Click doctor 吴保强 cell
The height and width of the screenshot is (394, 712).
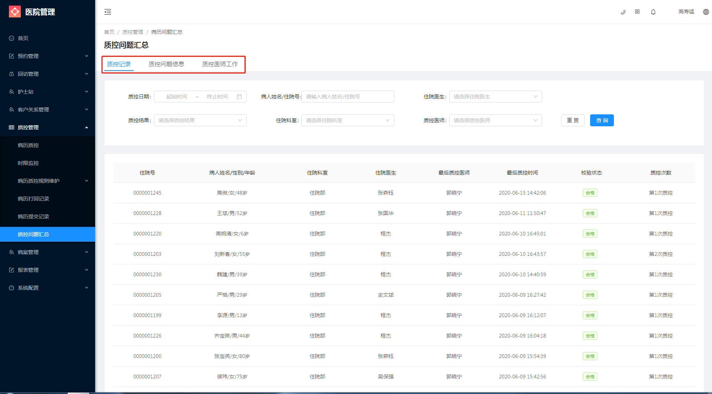pyautogui.click(x=386, y=377)
